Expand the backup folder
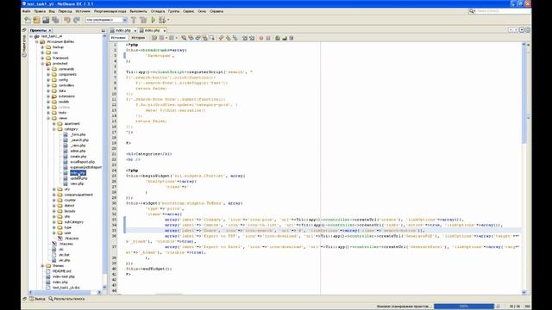The height and width of the screenshot is (310, 552). coord(42,47)
